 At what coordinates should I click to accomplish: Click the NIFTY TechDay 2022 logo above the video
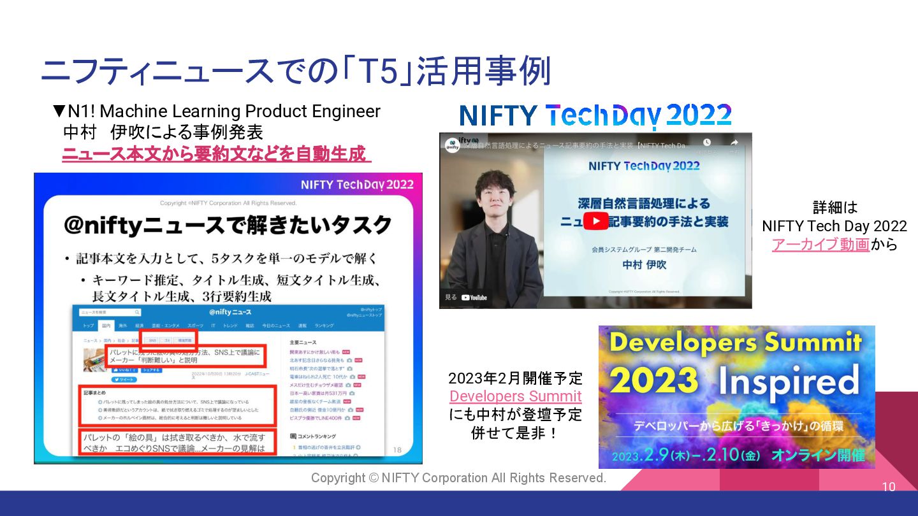(595, 115)
